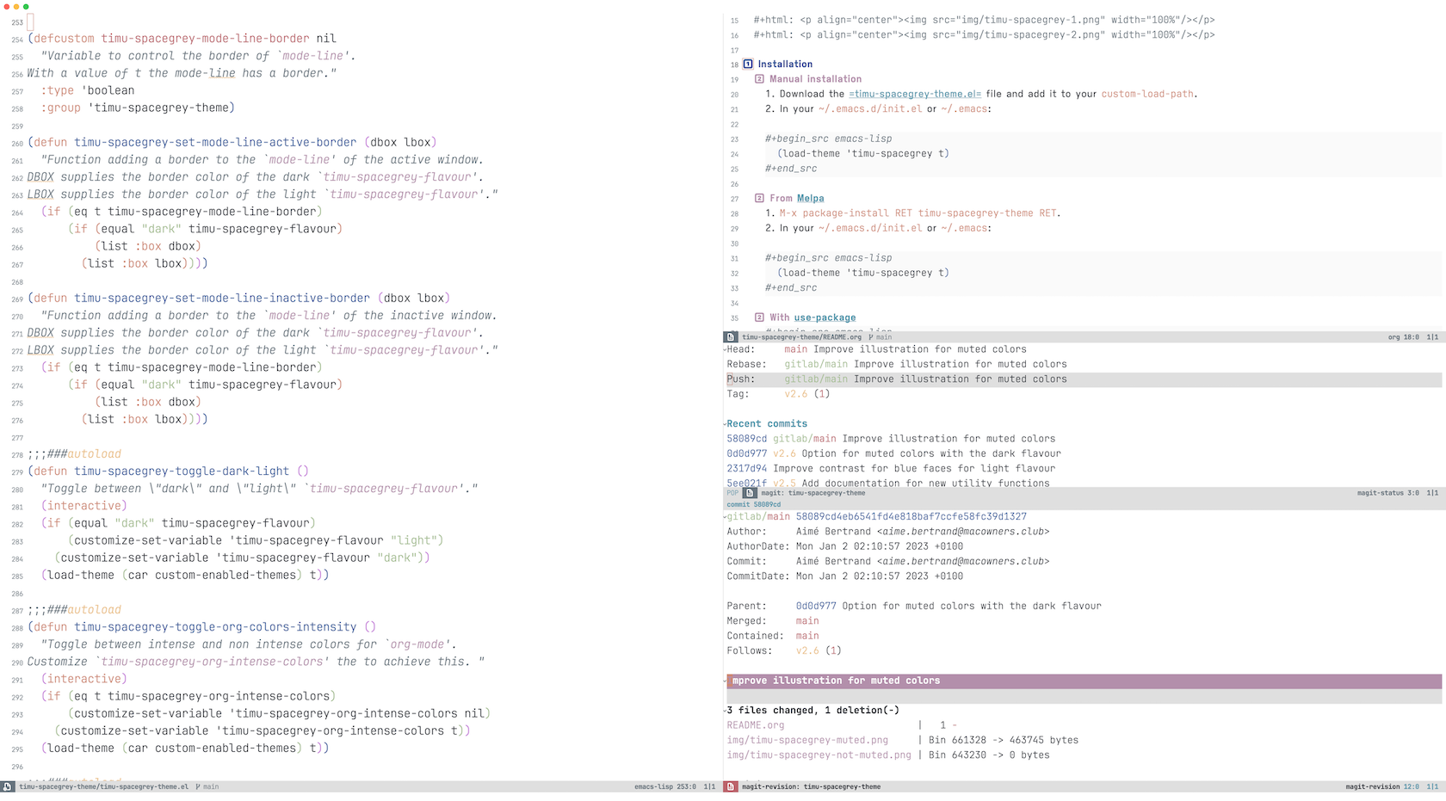1446x801 pixels.
Task: Click the buffer icon in magit-status mode line
Action: click(x=750, y=493)
